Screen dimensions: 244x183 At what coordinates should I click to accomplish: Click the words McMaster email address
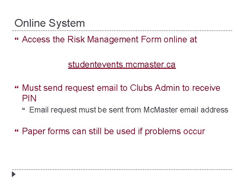186,110
